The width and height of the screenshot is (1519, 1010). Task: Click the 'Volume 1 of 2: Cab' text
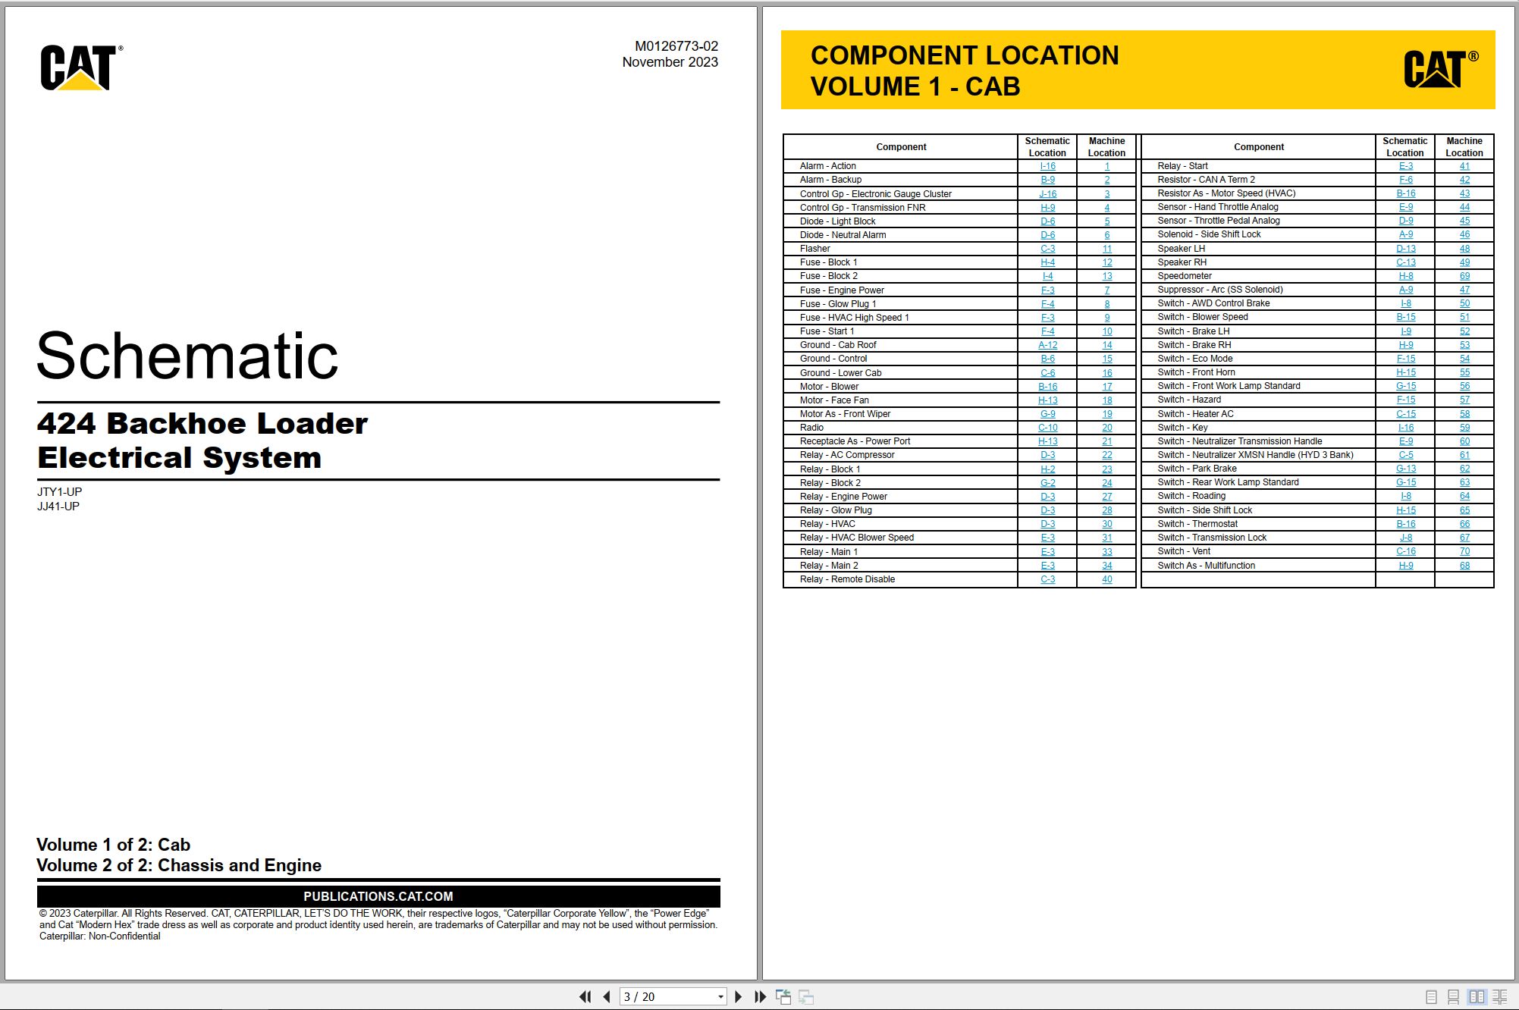click(x=113, y=845)
